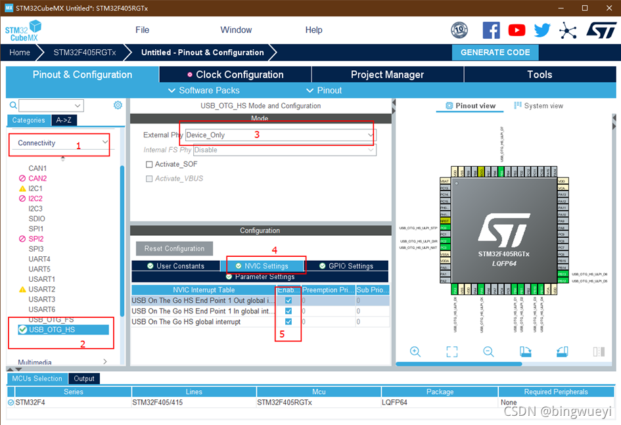Expand the Software Packs menu
The image size is (621, 425).
pyautogui.click(x=204, y=90)
